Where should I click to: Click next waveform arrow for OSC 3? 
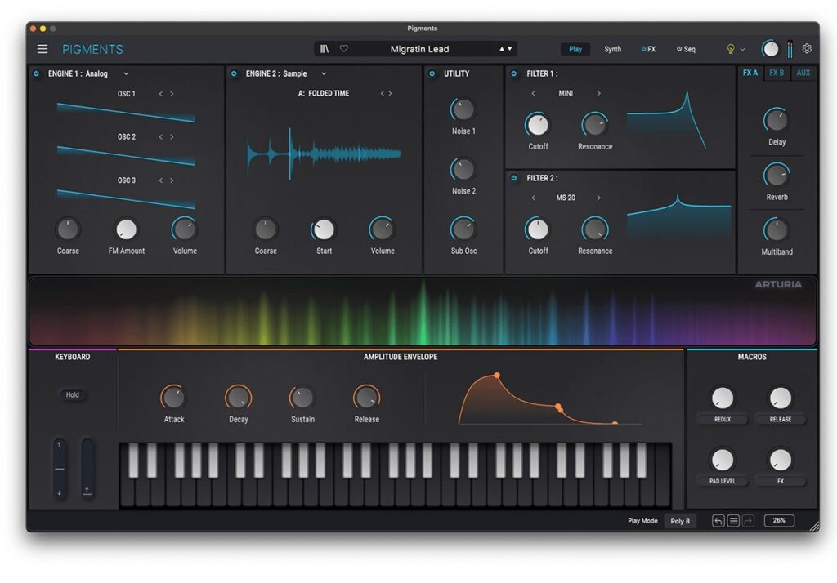[x=172, y=180]
